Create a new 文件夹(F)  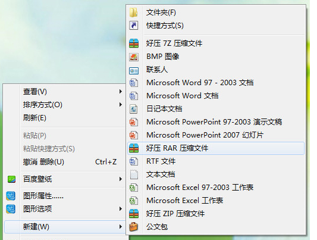(x=216, y=13)
